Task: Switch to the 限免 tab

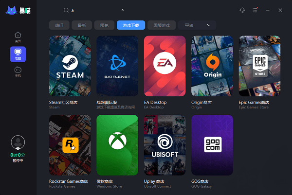Action: tap(104, 25)
